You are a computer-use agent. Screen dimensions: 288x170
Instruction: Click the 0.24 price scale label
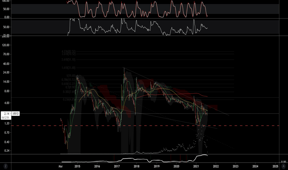pyautogui.click(x=7, y=151)
